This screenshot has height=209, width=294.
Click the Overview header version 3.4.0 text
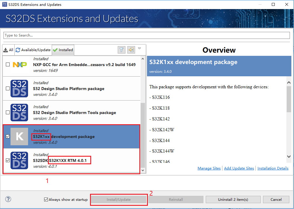160,72
